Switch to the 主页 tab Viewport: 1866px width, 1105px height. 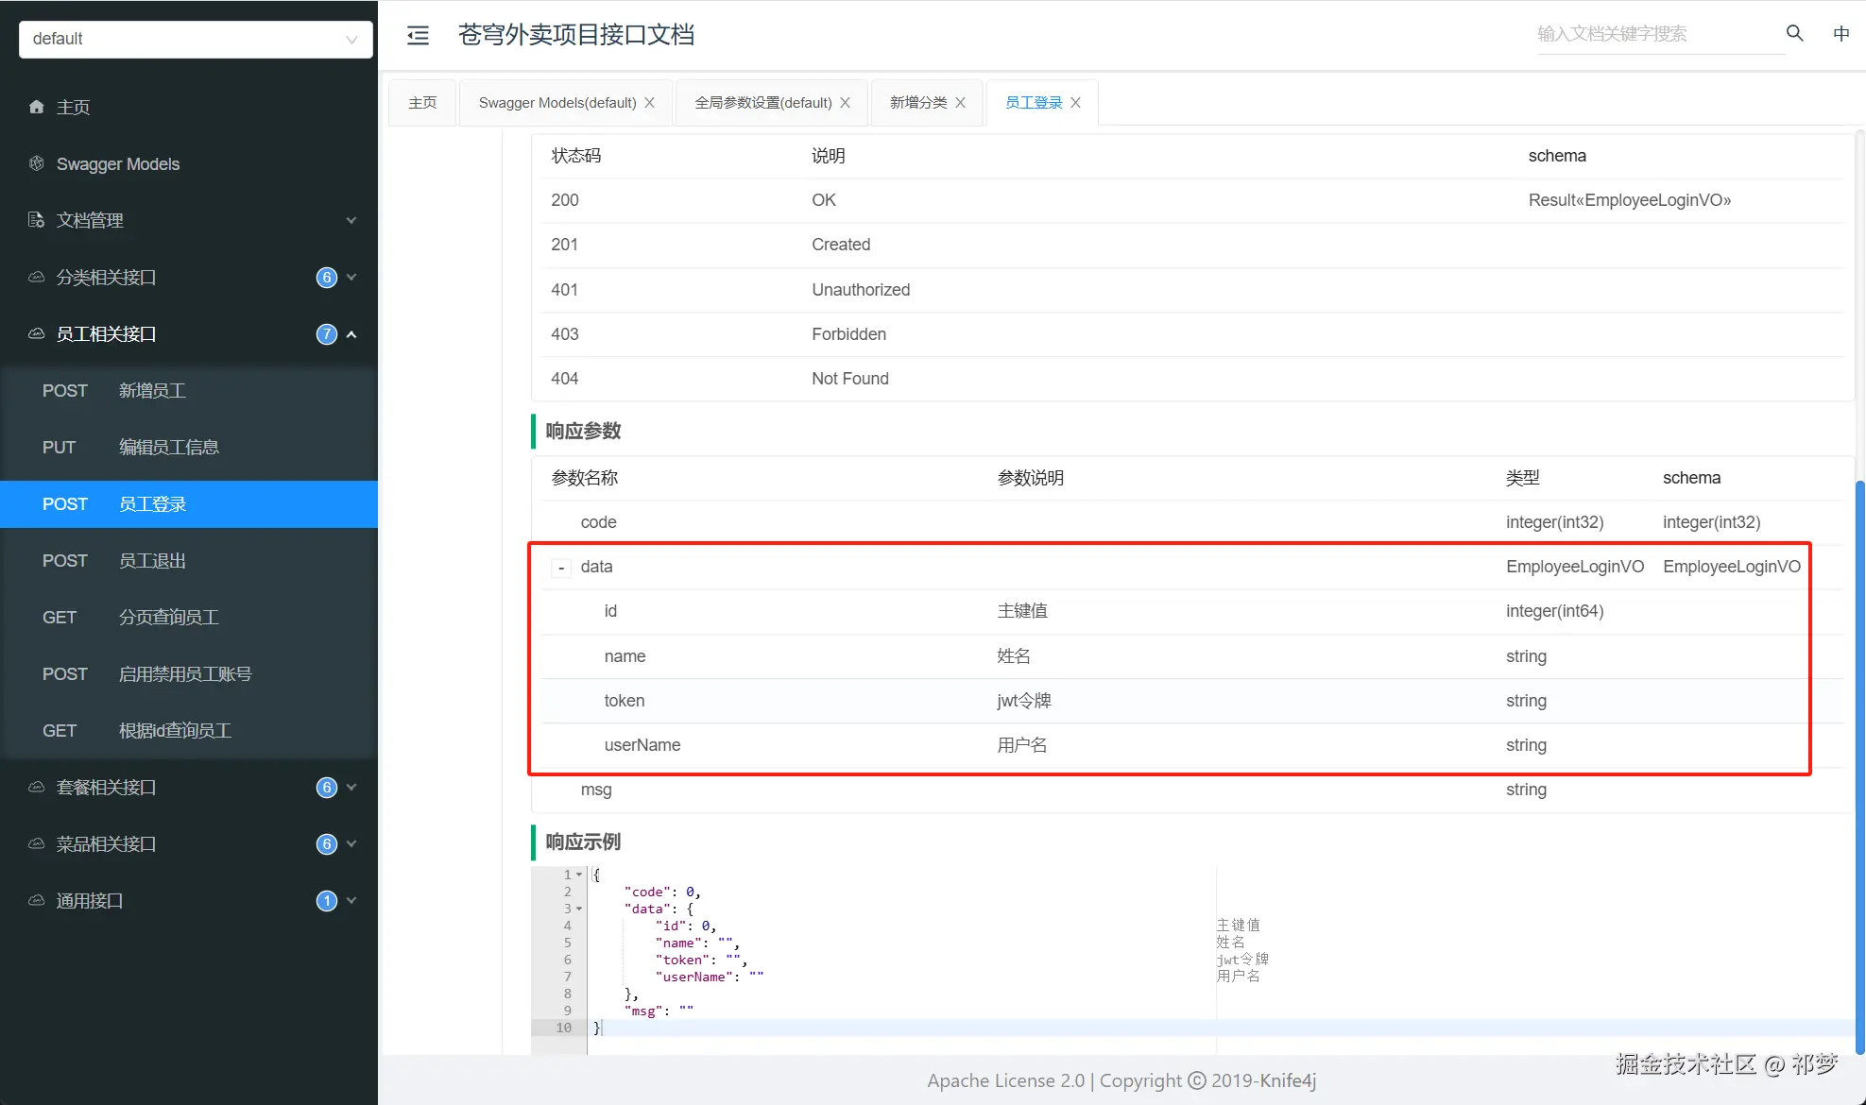pyautogui.click(x=422, y=103)
